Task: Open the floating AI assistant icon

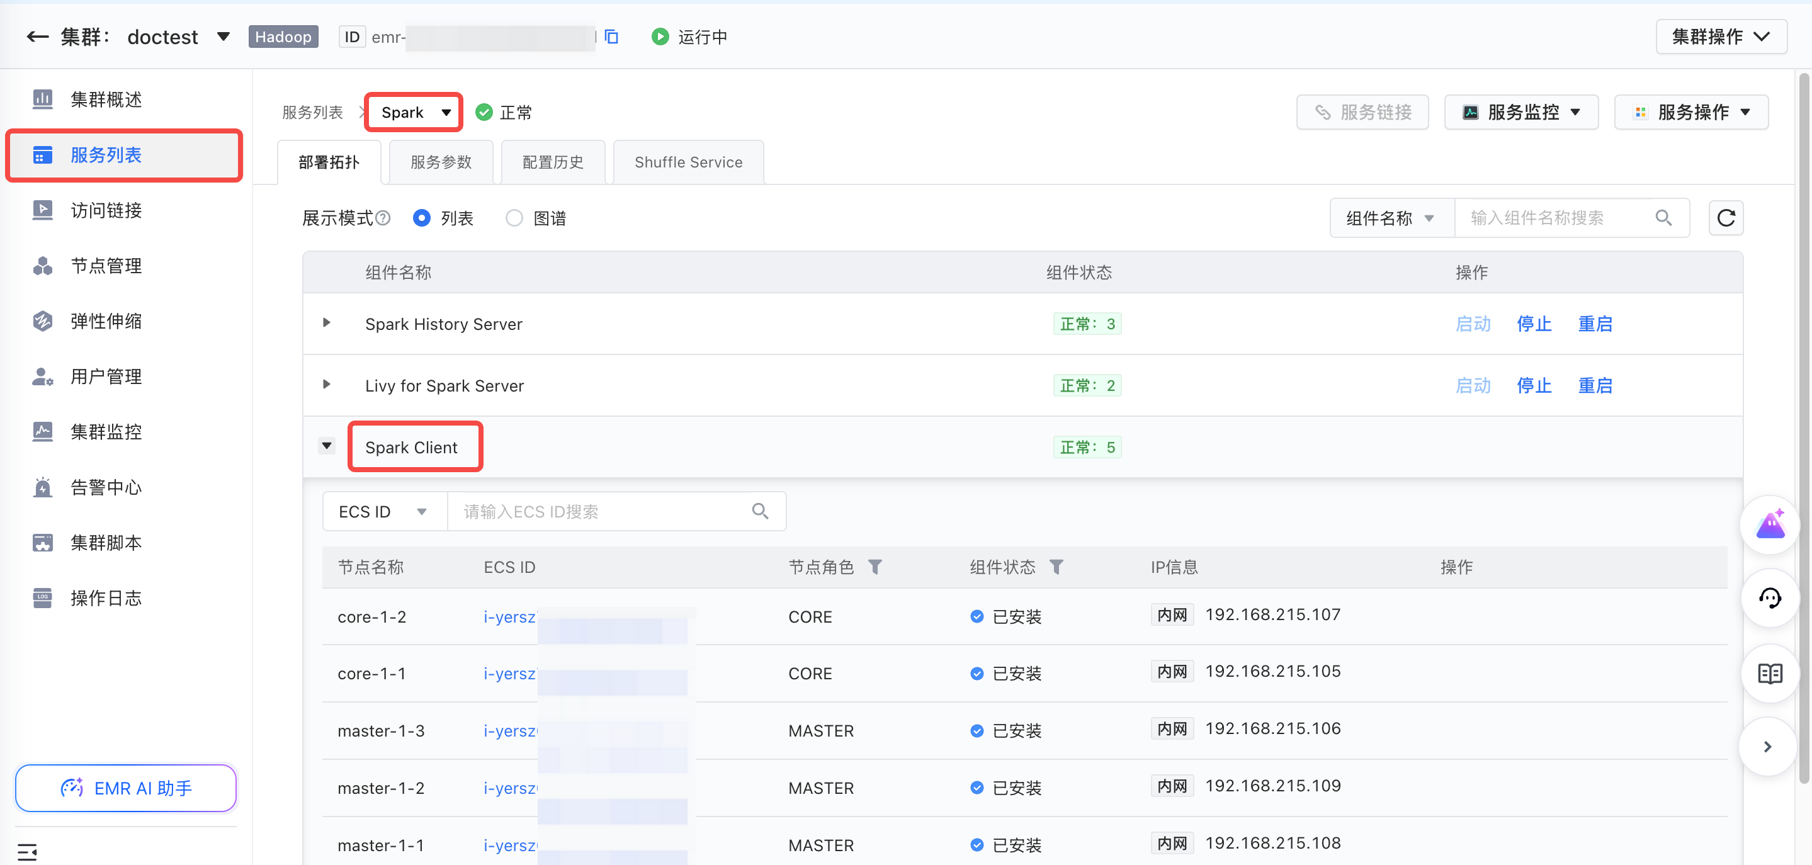Action: [1770, 524]
